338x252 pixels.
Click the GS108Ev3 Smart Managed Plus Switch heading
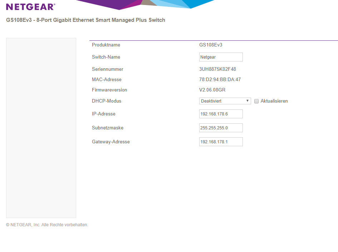(x=86, y=20)
